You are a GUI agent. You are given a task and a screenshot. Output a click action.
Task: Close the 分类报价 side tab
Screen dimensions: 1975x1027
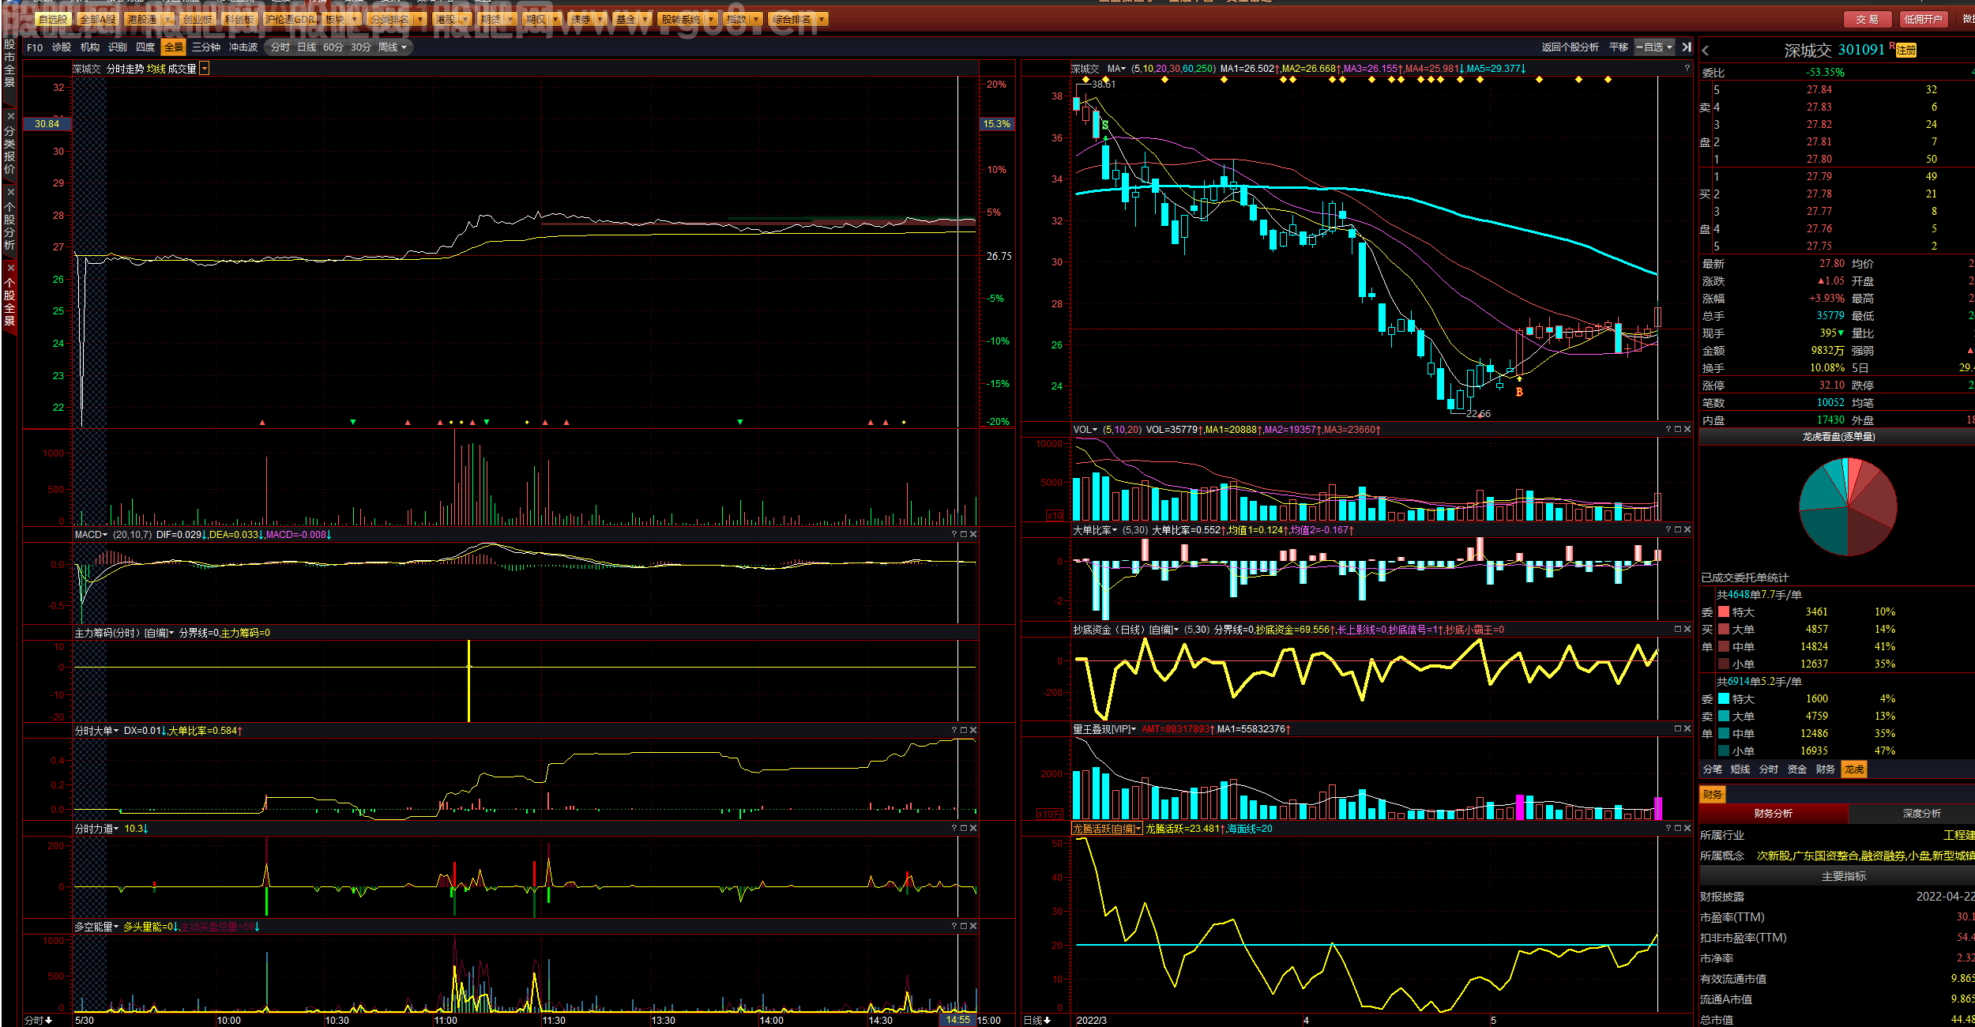(x=10, y=116)
